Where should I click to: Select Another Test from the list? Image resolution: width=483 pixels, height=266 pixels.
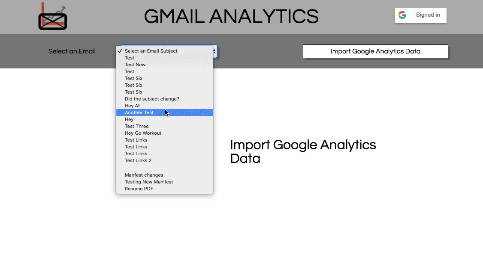139,112
